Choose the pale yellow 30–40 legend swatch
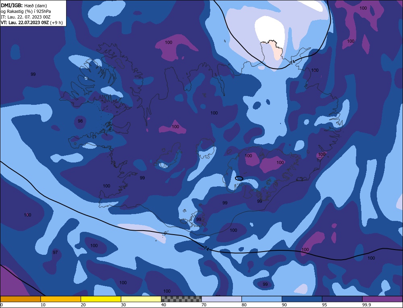Image resolution: width=403 pixels, height=308 pixels. click(141, 299)
